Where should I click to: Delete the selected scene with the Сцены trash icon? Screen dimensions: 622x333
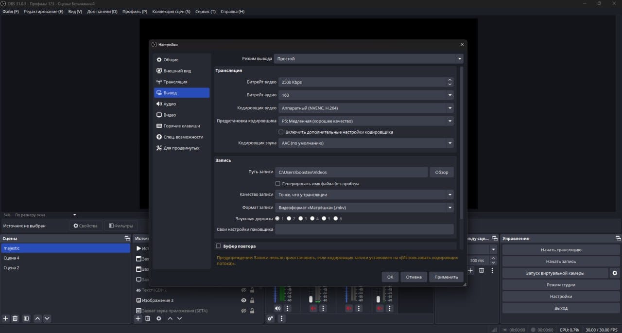(x=15, y=318)
